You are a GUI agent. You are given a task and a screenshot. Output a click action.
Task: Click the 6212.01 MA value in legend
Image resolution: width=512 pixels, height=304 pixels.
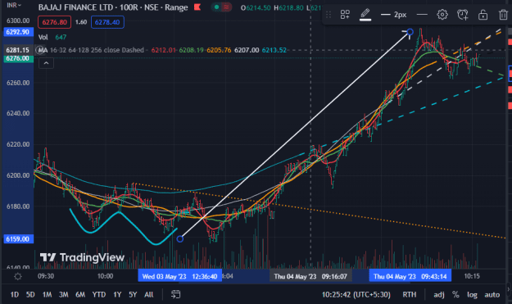pyautogui.click(x=163, y=50)
